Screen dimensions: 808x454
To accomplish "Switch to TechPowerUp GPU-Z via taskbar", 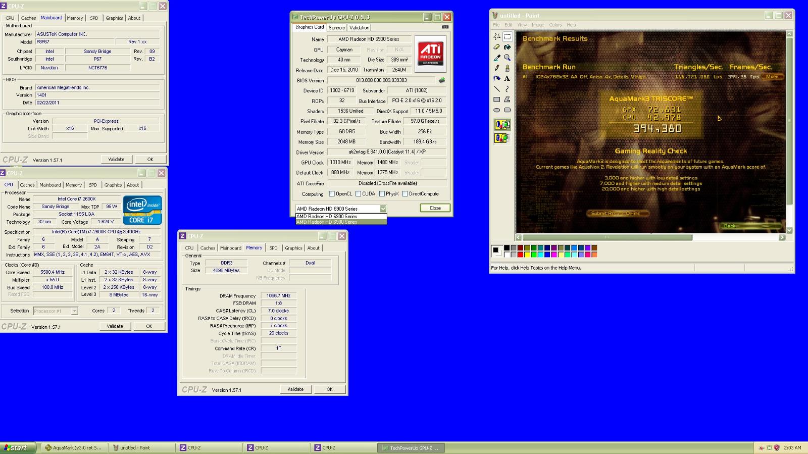I will pos(411,448).
